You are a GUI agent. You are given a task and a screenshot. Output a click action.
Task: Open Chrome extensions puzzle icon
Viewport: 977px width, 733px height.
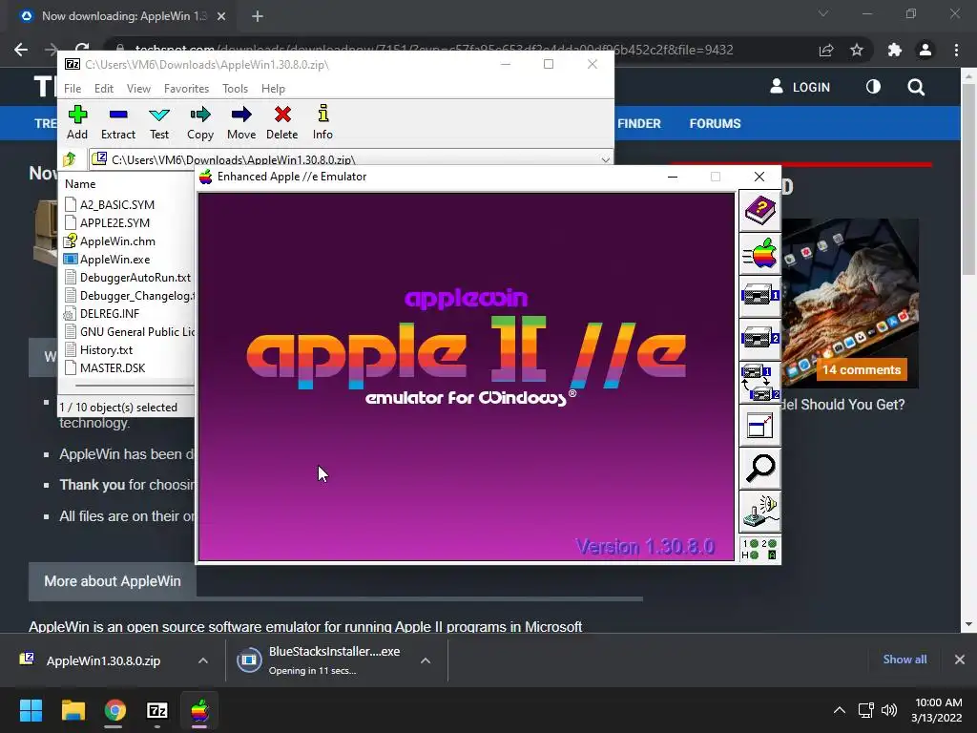[895, 50]
